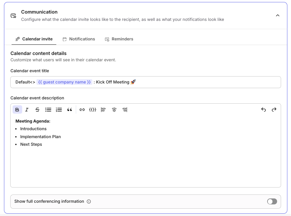Insert a hyperlink
Viewport: 291px width, 216px height.
[x=82, y=110]
